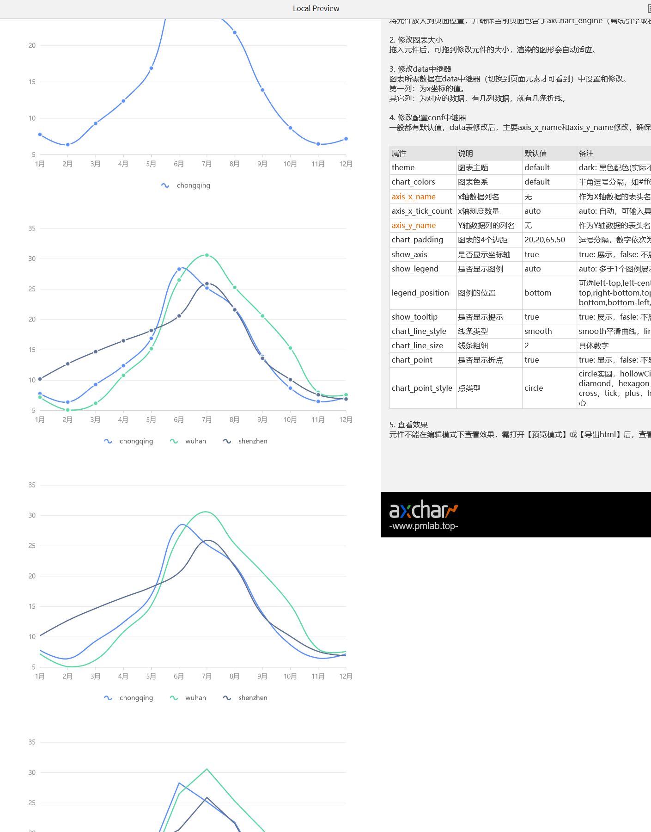Click the x轴刻度数量 description cell
651x832 pixels.
point(489,211)
